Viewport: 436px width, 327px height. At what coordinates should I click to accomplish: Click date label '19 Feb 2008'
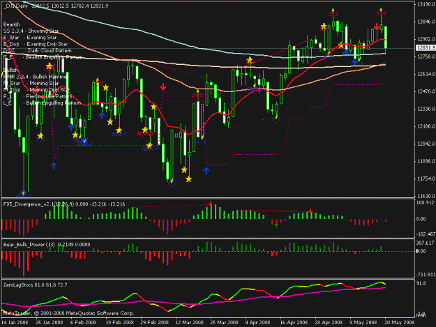tap(119, 323)
